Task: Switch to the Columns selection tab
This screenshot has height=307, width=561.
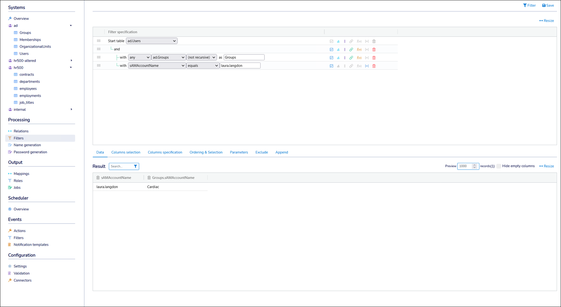Action: (126, 152)
